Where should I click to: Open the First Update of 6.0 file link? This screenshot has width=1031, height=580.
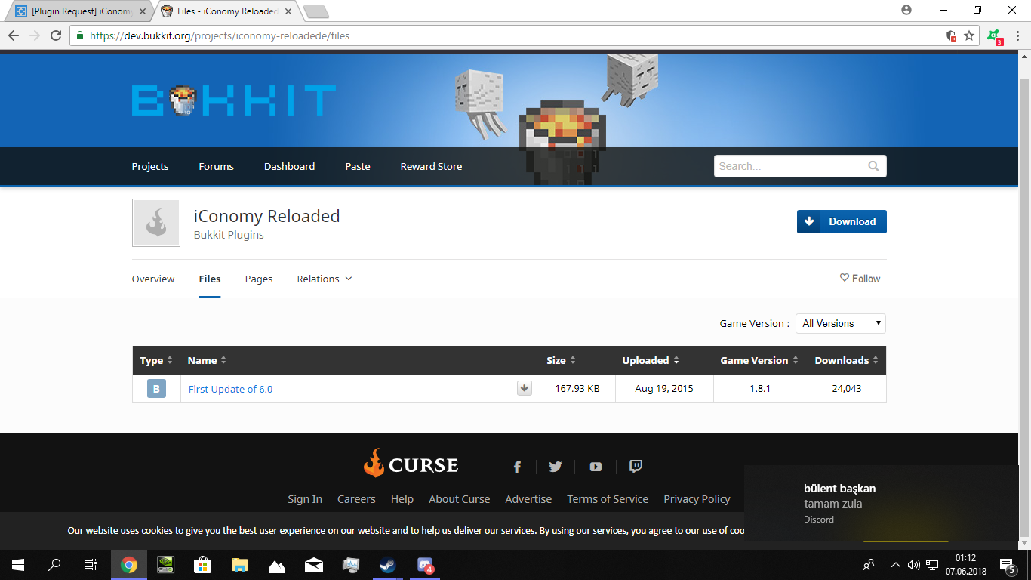230,389
